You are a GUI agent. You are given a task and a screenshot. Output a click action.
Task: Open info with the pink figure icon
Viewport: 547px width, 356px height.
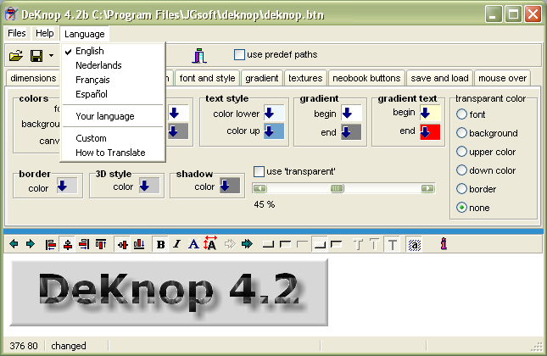[x=444, y=244]
